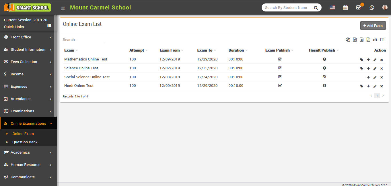Open Question Bank submenu item
Image resolution: width=391 pixels, height=186 pixels.
25,142
